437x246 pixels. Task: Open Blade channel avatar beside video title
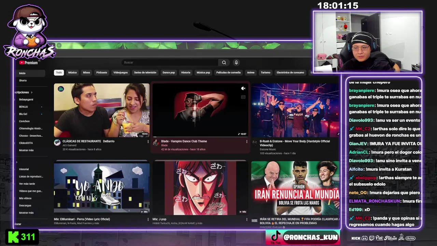(156, 142)
